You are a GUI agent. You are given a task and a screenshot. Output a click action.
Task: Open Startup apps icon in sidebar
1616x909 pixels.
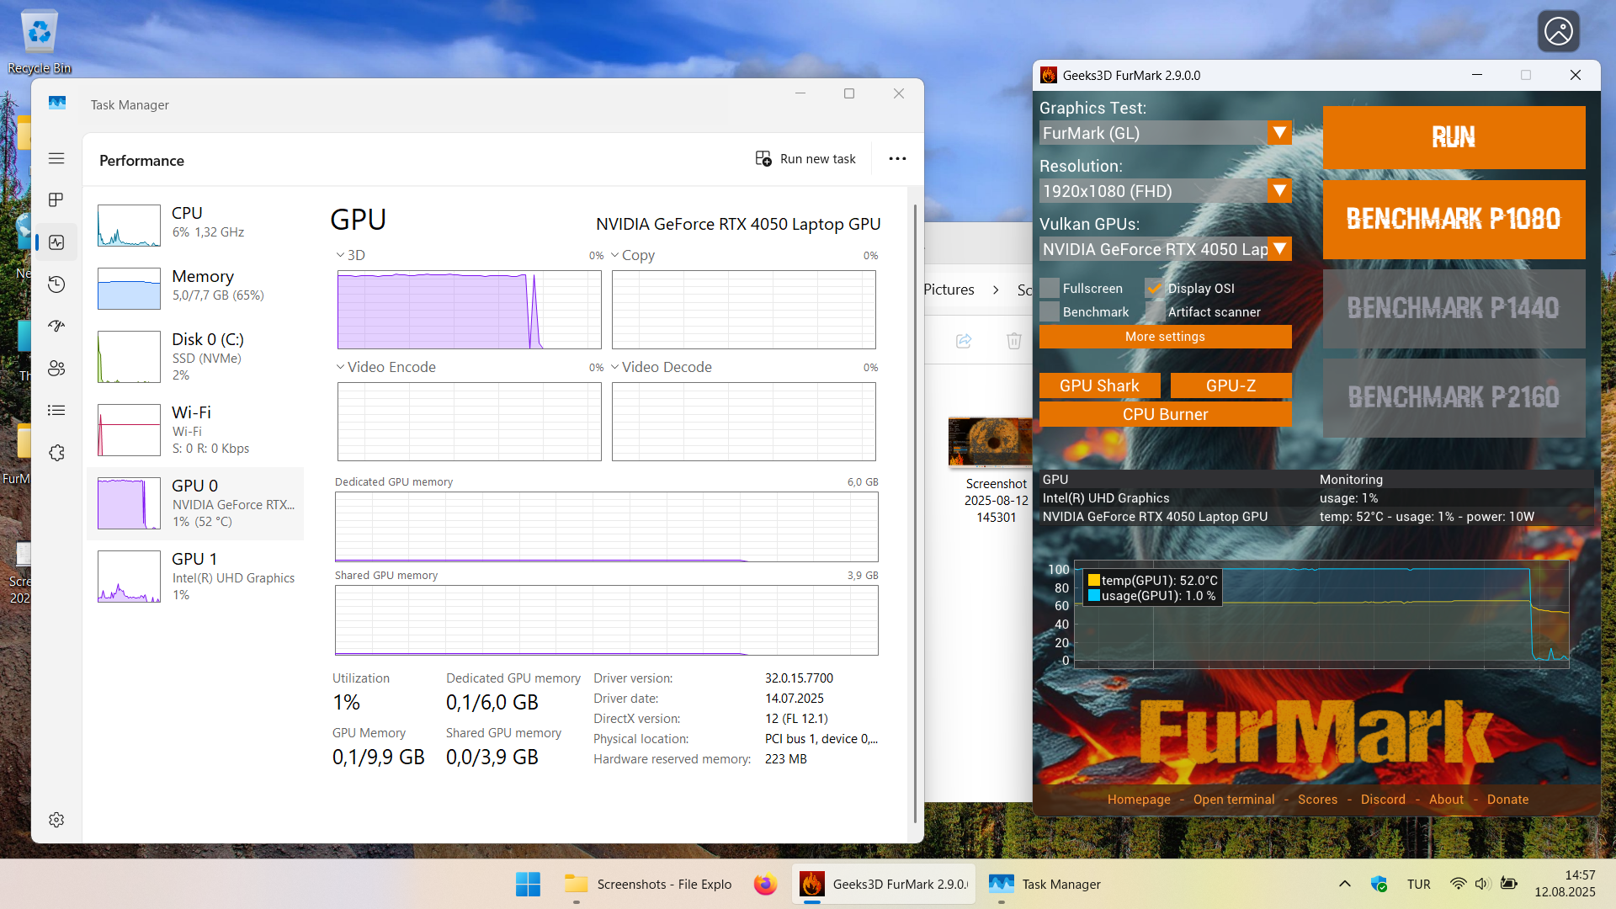click(x=56, y=327)
